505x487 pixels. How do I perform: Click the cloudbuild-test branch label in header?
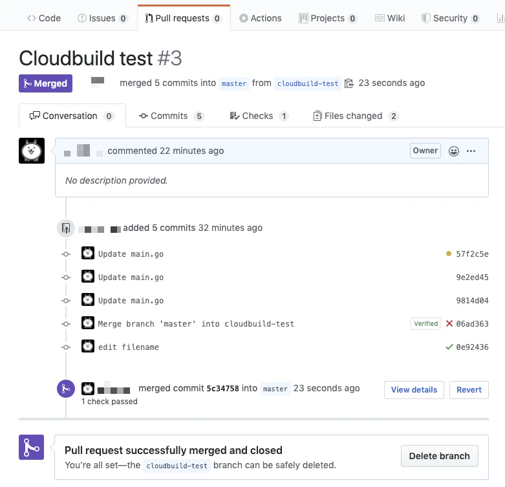308,83
